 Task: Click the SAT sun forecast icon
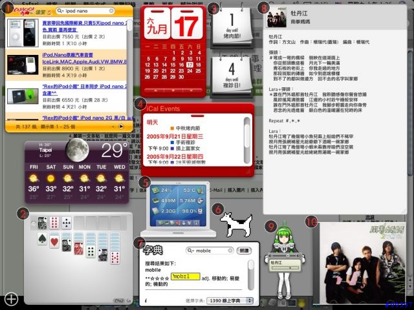coord(50,178)
